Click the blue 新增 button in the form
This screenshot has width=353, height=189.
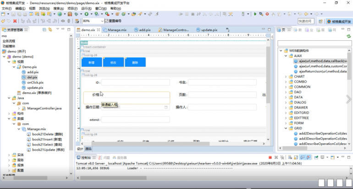pyautogui.click(x=92, y=62)
